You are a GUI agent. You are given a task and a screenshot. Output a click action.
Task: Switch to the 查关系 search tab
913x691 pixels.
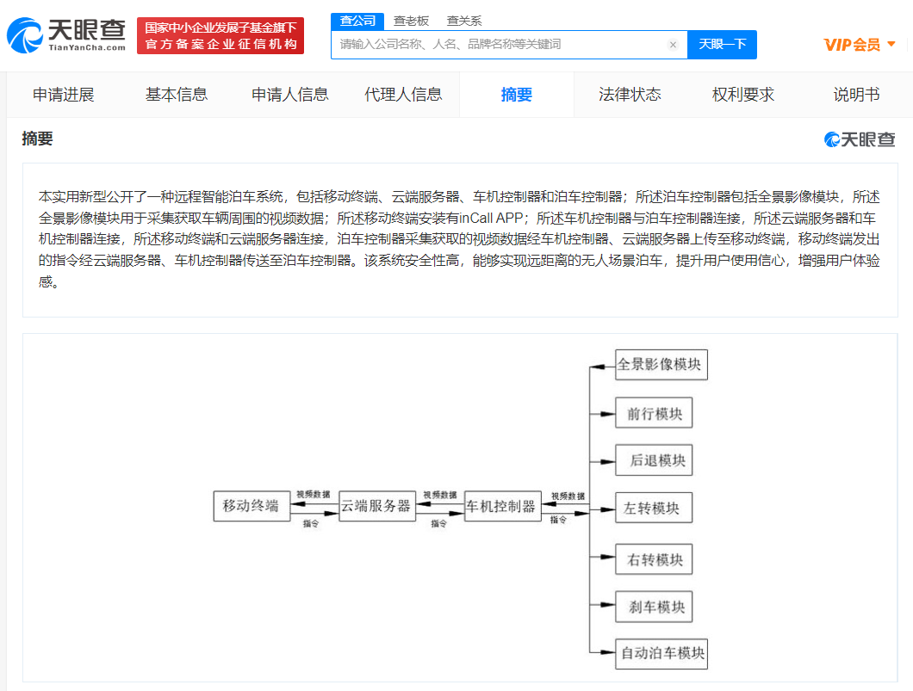[464, 20]
